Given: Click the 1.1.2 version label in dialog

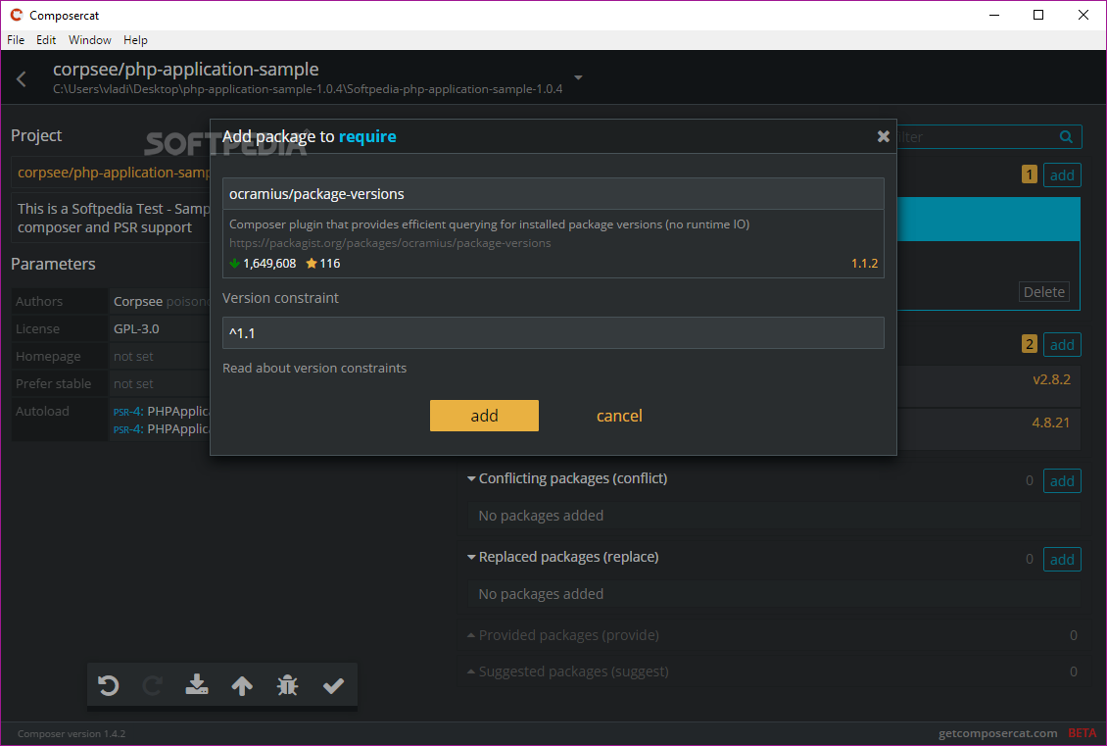Looking at the screenshot, I should coord(864,264).
